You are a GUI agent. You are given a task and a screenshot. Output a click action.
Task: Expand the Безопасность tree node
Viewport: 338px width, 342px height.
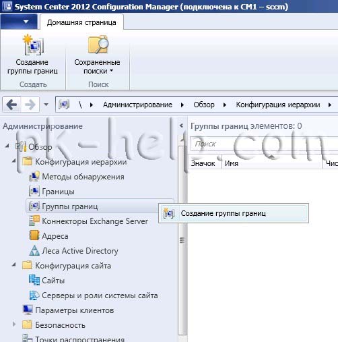click(14, 324)
